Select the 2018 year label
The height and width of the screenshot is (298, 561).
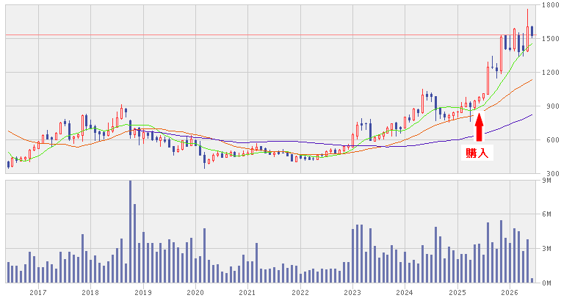90,293
